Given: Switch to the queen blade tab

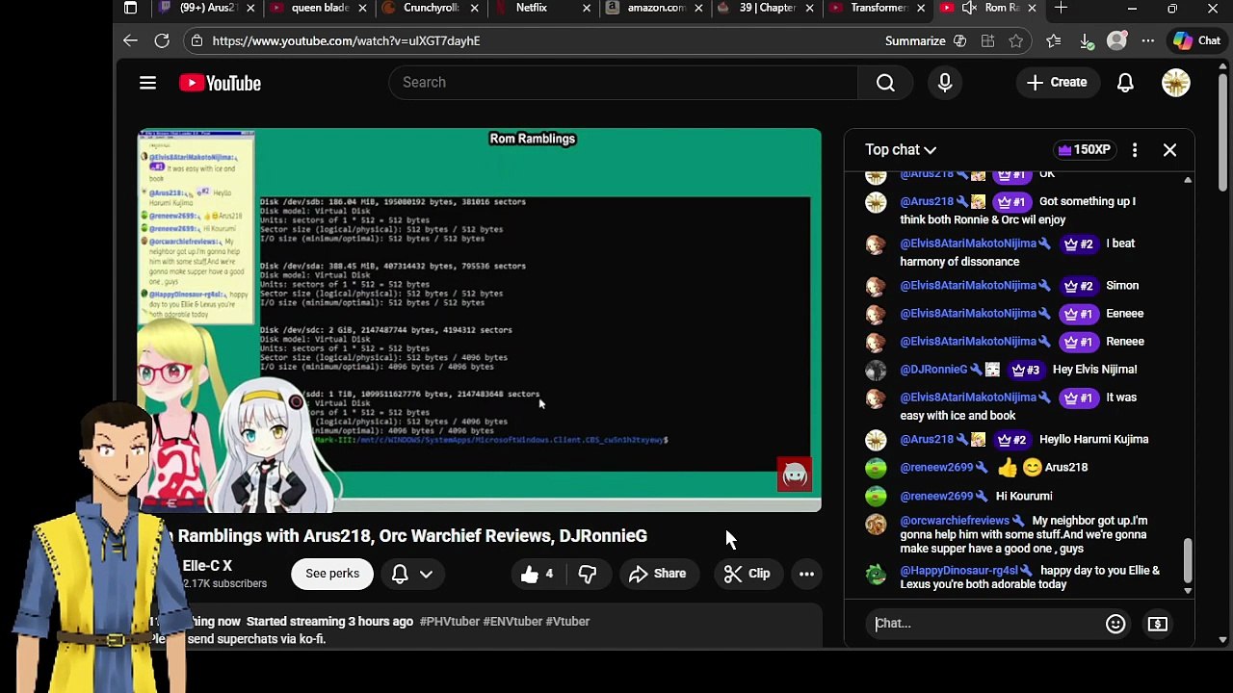Looking at the screenshot, I should [319, 9].
